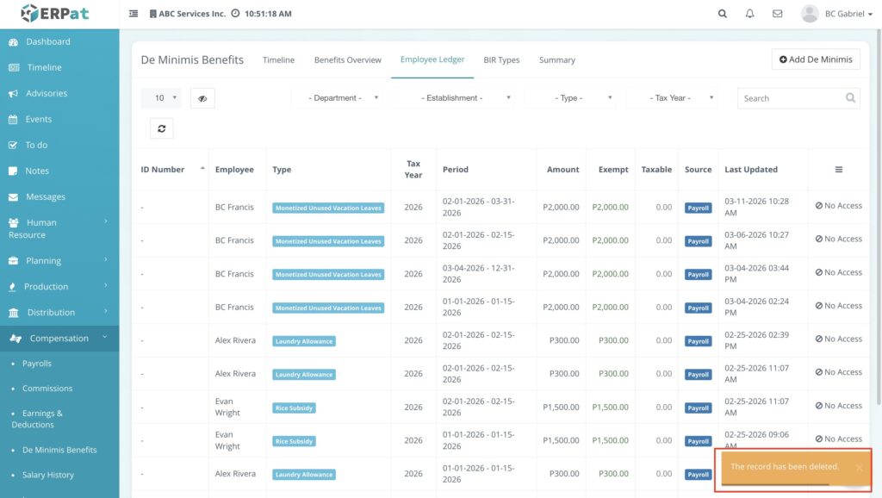Image resolution: width=882 pixels, height=498 pixels.
Task: Click the search magnifier icon in top bar
Action: pyautogui.click(x=722, y=14)
